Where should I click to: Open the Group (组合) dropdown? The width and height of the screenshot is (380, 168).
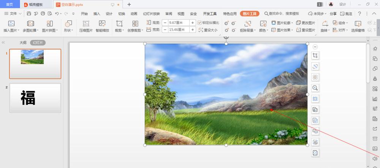click(340, 23)
